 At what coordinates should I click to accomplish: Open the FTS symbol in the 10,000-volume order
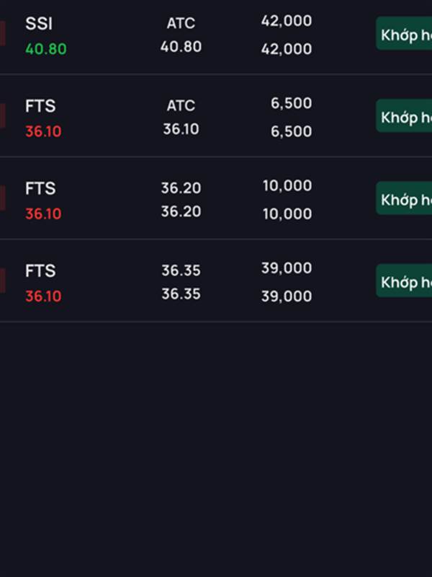(40, 188)
